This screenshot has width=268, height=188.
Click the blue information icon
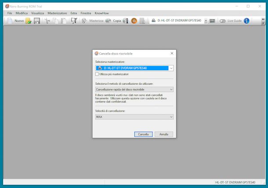(x=246, y=21)
